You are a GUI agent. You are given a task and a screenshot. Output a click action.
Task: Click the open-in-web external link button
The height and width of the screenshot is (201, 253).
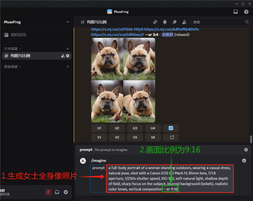click(x=171, y=137)
